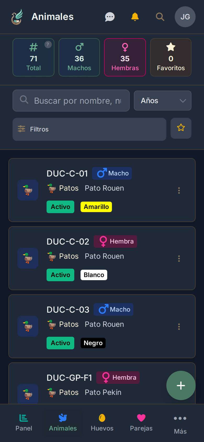204x442 pixels.
Task: Click the Favoritos stat card
Action: [171, 57]
